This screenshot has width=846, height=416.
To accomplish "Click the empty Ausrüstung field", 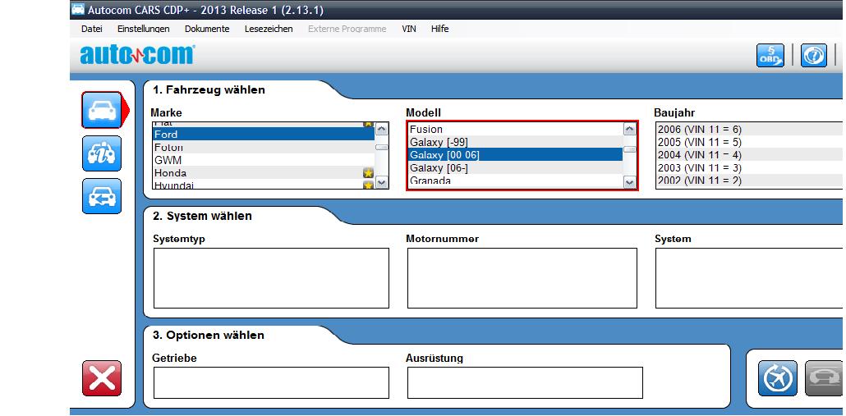I will click(x=525, y=382).
